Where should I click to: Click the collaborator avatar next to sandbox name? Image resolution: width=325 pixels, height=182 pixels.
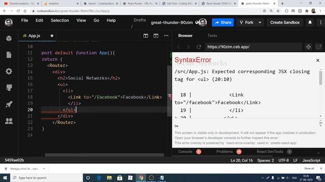coord(203,22)
